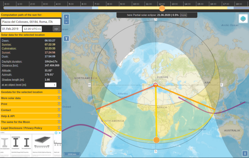
Task: Expand More solar data section
Action: point(31,98)
